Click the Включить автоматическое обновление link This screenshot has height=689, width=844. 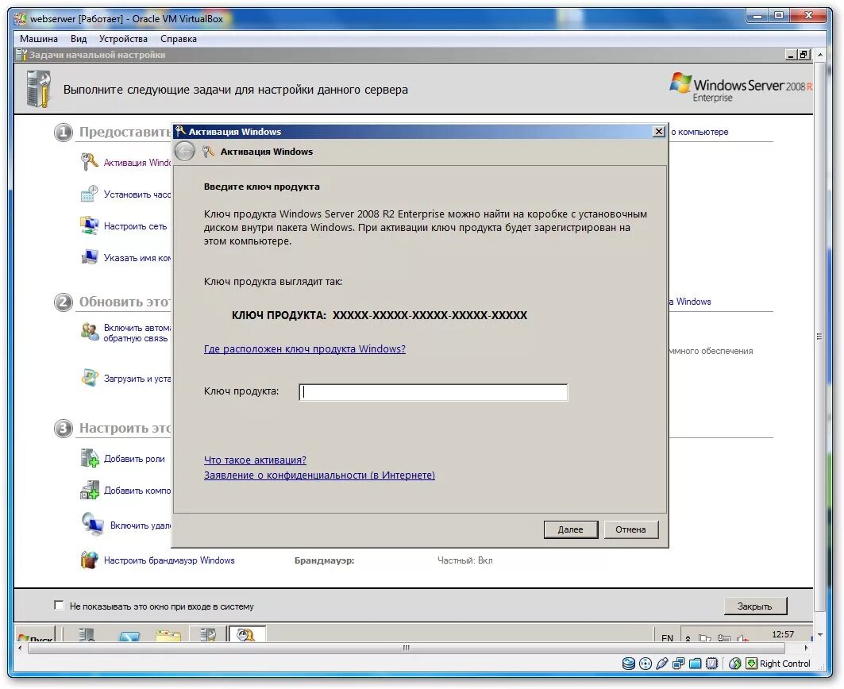(x=137, y=333)
